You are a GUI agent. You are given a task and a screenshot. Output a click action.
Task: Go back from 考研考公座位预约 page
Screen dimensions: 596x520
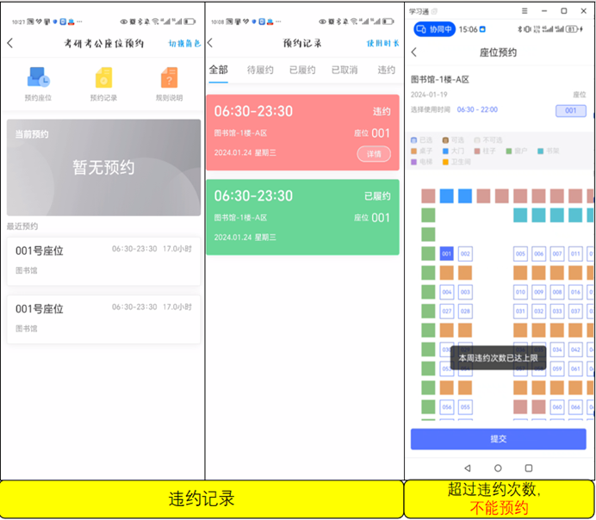10,43
